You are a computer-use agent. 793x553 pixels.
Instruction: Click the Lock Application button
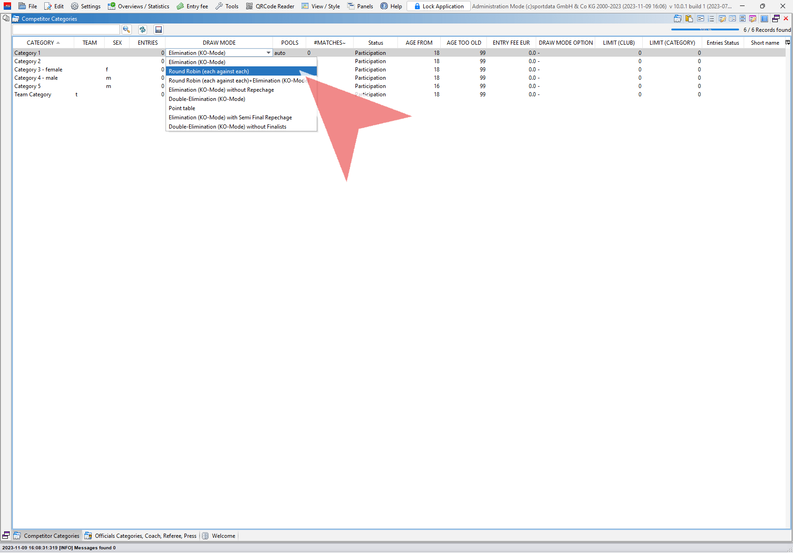438,6
